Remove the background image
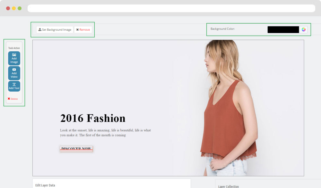321x188 pixels. tap(83, 30)
